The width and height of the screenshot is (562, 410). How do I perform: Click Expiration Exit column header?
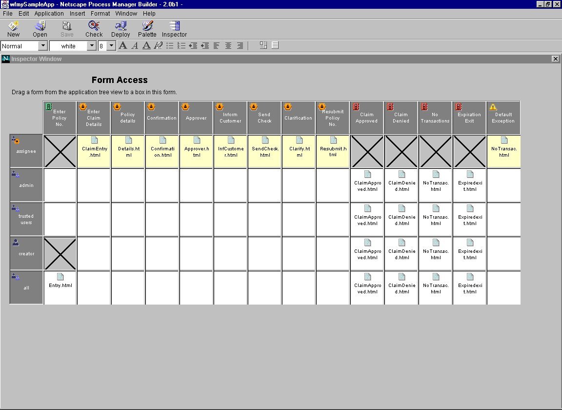469,118
